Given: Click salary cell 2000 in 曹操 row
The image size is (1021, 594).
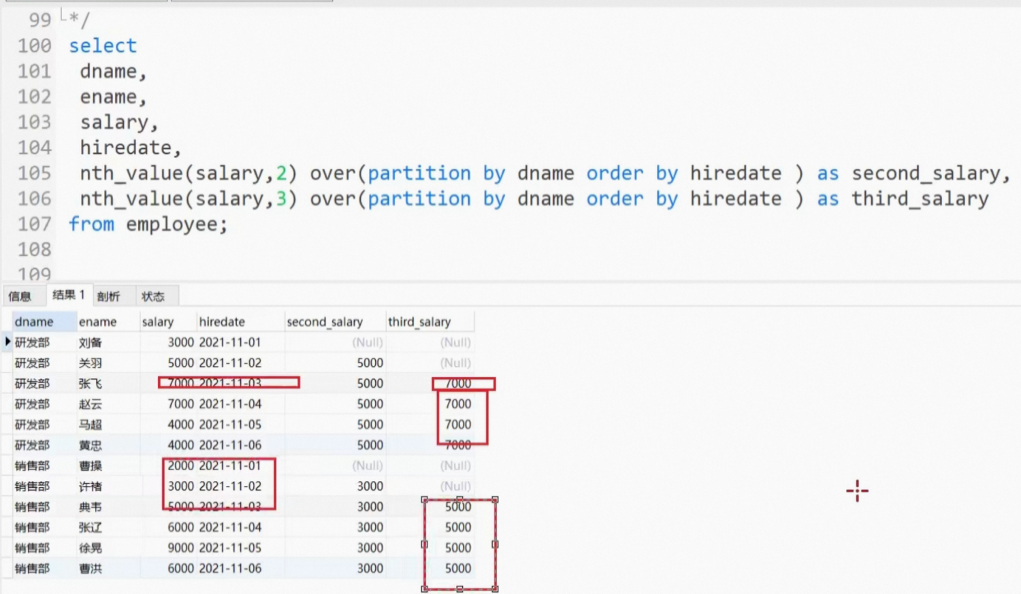Looking at the screenshot, I should (181, 465).
